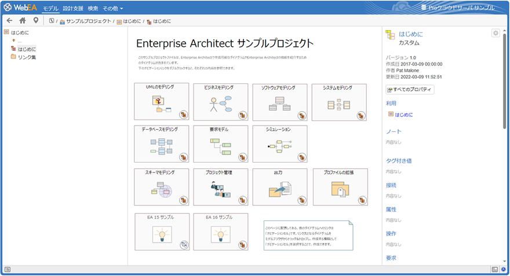Expand the その他 dropdown menu
The width and height of the screenshot is (510, 276).
[x=113, y=9]
